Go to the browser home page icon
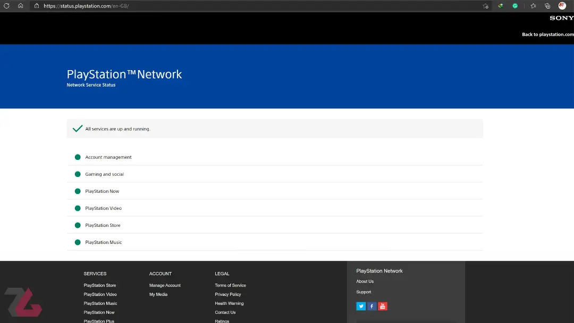Screen dimensions: 574x323 21,6
